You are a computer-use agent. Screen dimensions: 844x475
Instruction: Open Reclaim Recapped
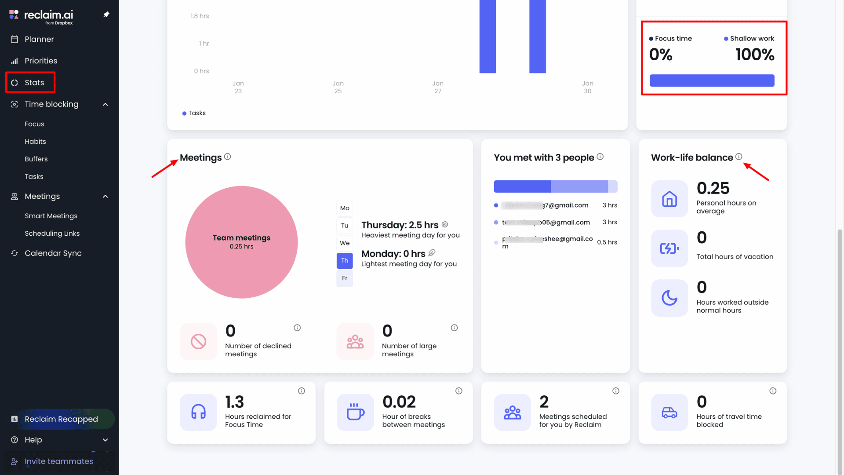pos(61,419)
